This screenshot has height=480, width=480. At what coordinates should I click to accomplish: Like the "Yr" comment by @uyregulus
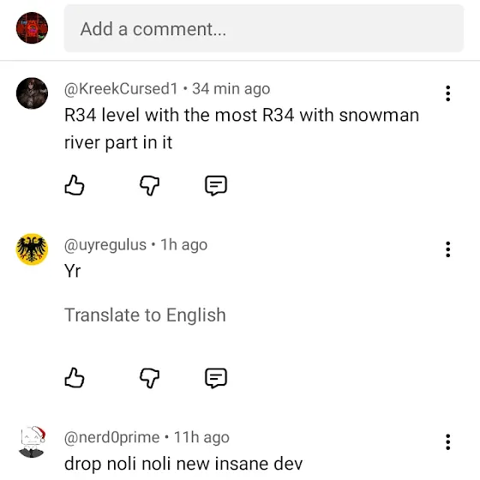click(75, 377)
